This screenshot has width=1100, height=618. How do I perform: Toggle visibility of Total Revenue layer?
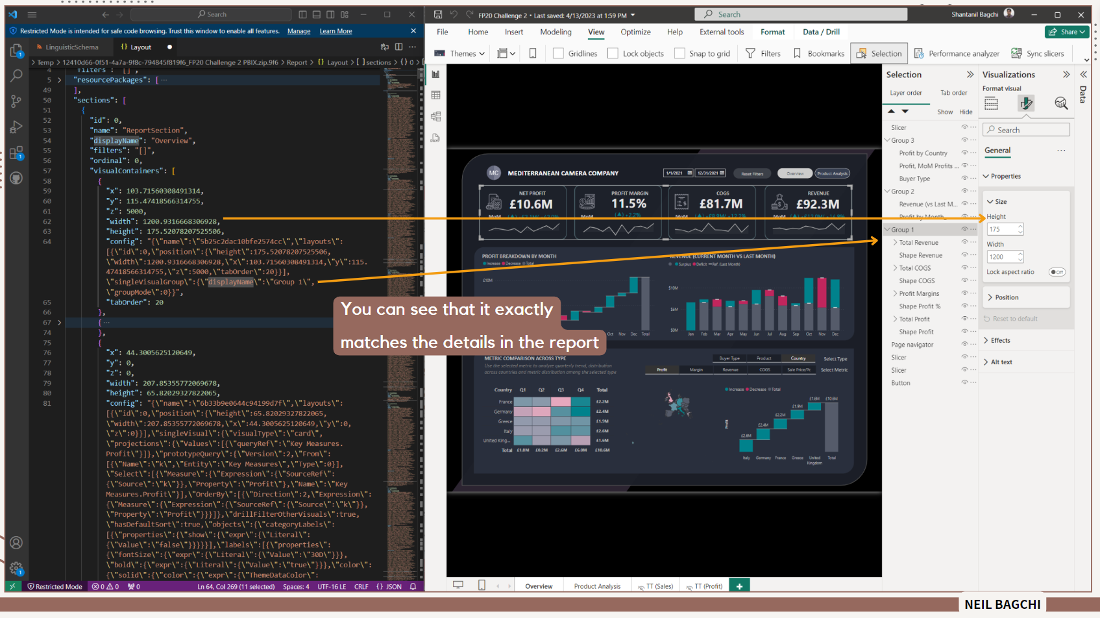pos(964,242)
